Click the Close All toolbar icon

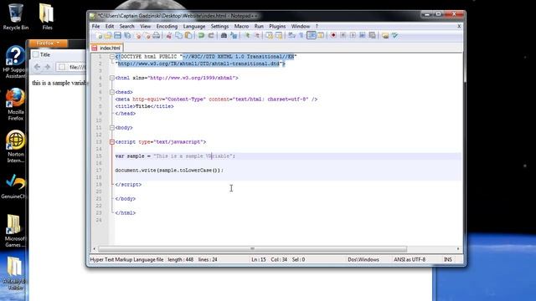[x=147, y=35]
